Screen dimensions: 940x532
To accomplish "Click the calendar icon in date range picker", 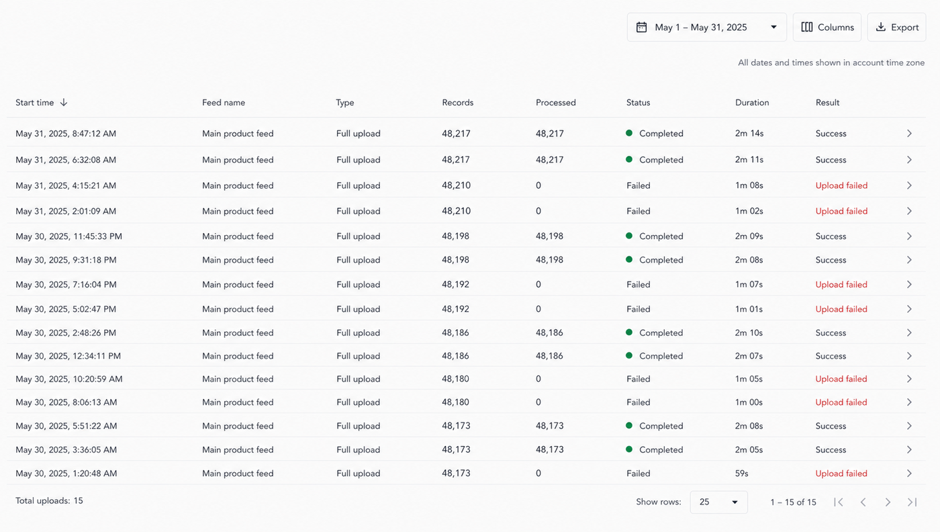I will (x=642, y=28).
